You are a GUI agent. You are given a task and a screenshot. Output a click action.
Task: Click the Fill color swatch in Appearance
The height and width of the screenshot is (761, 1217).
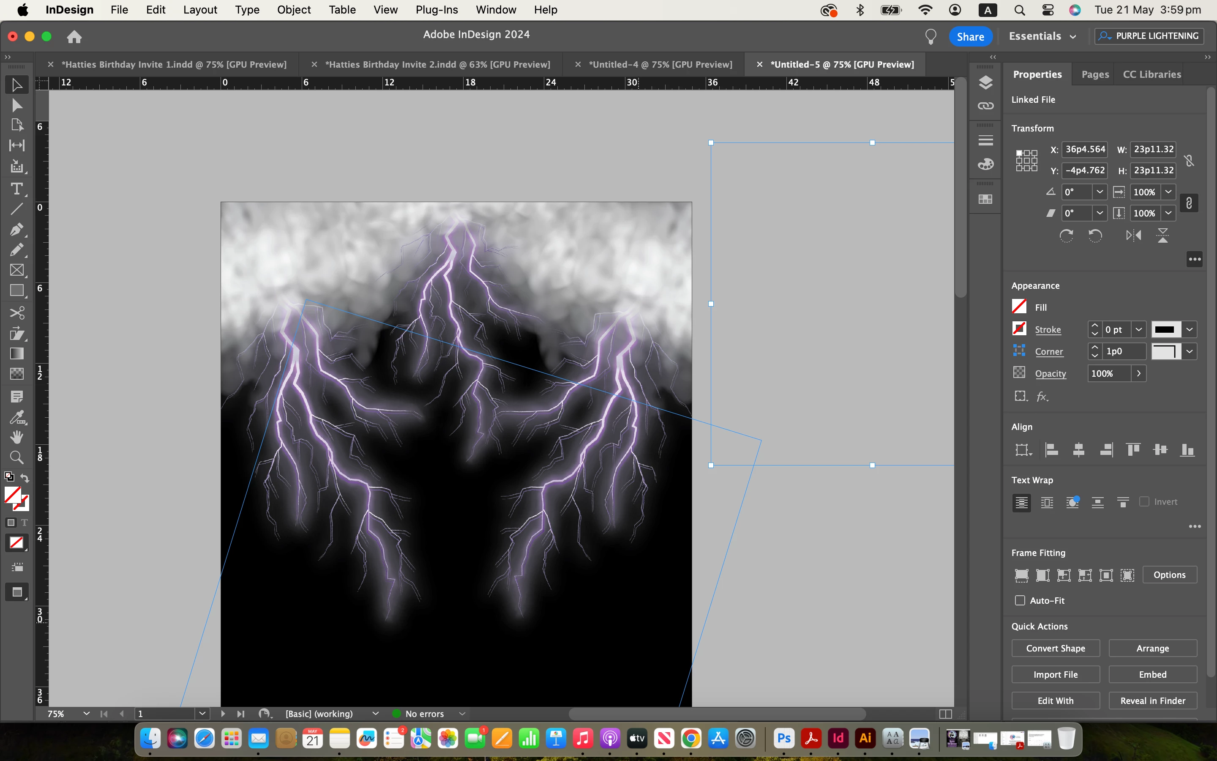pyautogui.click(x=1019, y=307)
